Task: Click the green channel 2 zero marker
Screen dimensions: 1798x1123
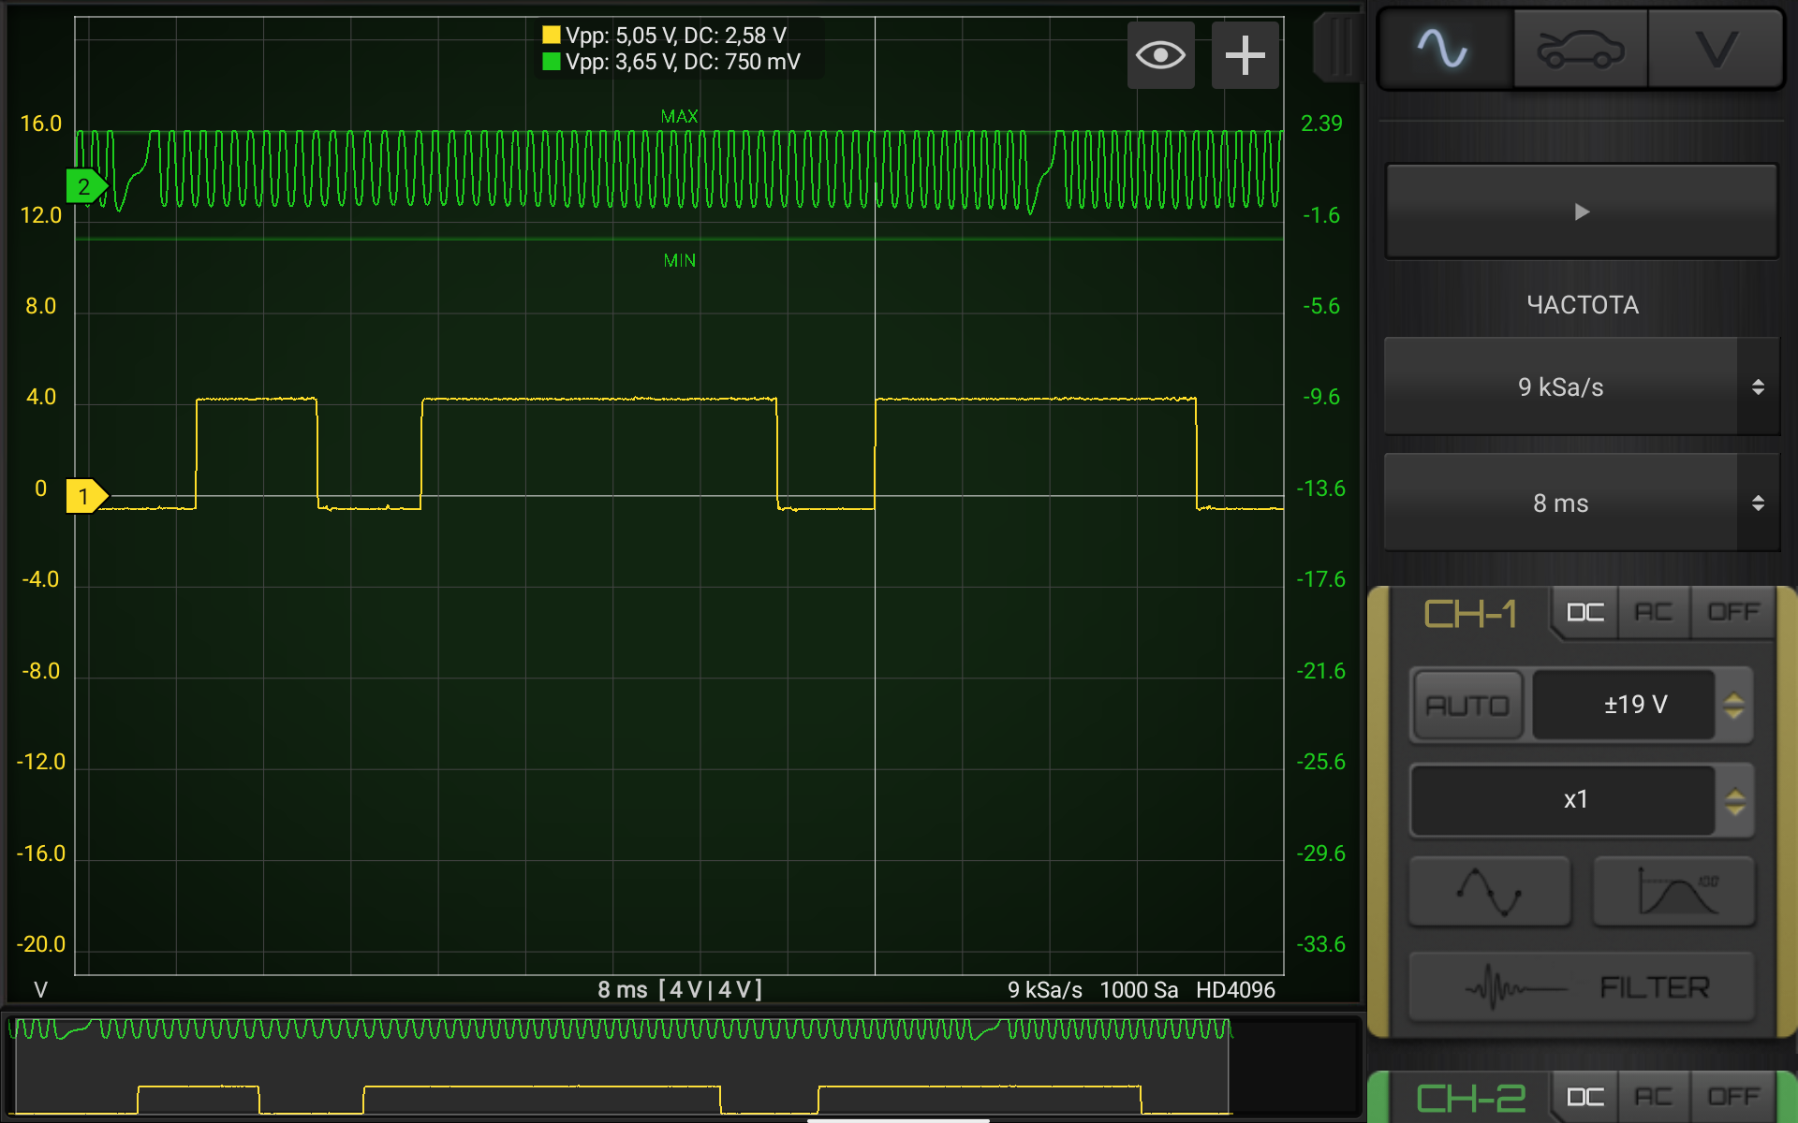Action: 85,186
